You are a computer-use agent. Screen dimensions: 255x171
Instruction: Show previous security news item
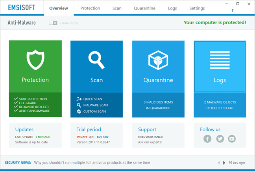click(219, 163)
